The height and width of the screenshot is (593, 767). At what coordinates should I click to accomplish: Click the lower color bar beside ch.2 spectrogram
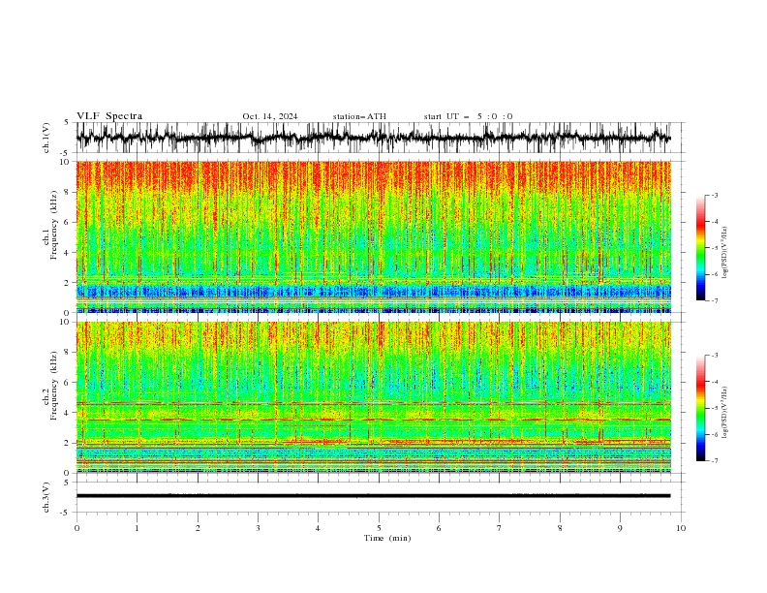tap(700, 408)
